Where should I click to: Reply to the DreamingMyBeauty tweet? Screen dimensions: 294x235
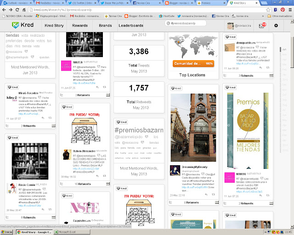206,195
